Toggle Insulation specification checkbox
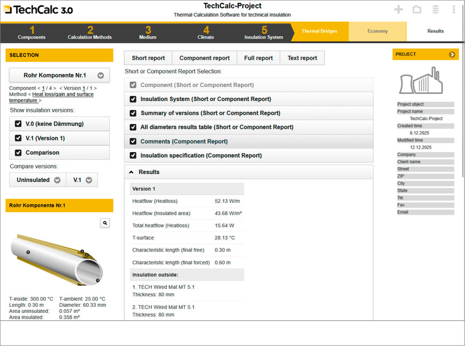This screenshot has width=465, height=346. click(x=133, y=155)
